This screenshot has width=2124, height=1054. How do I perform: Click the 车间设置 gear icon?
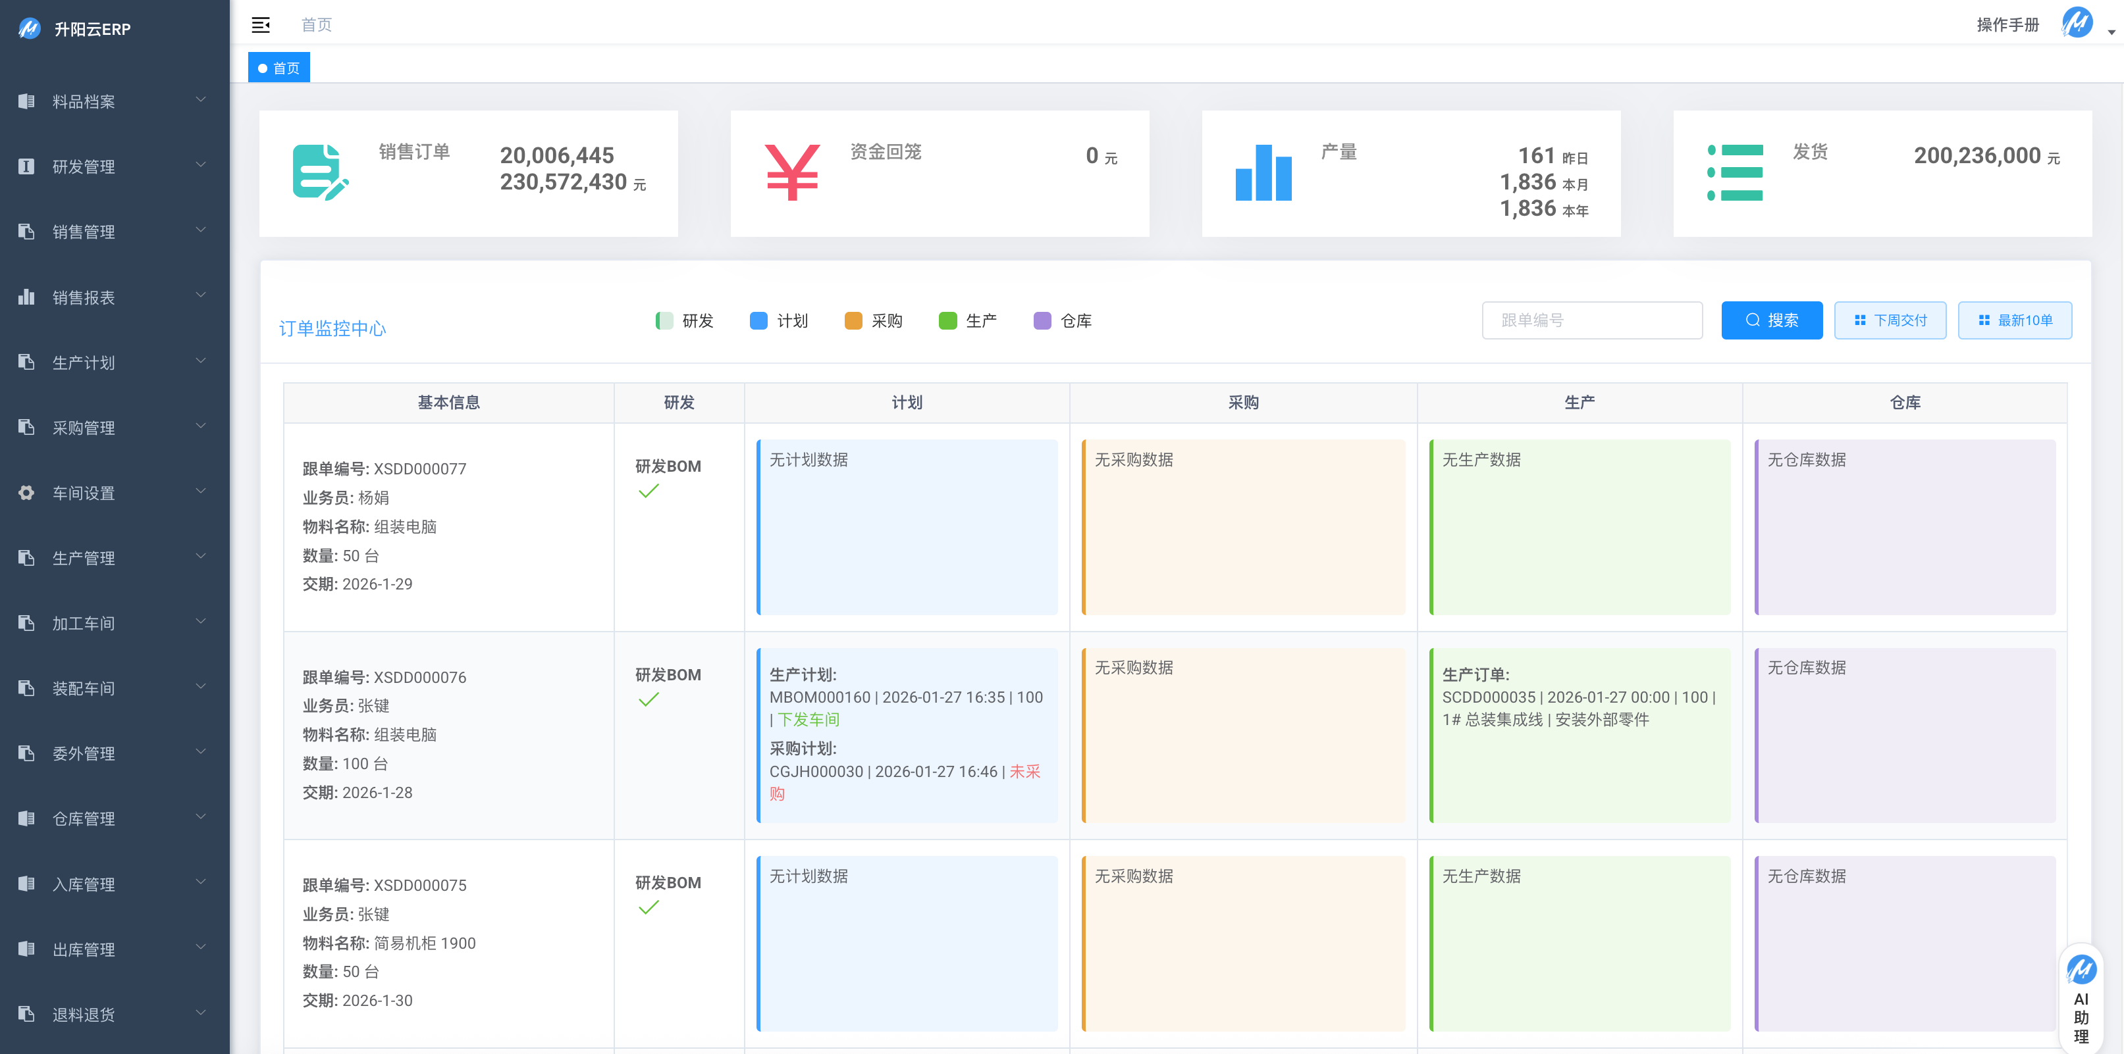26,493
